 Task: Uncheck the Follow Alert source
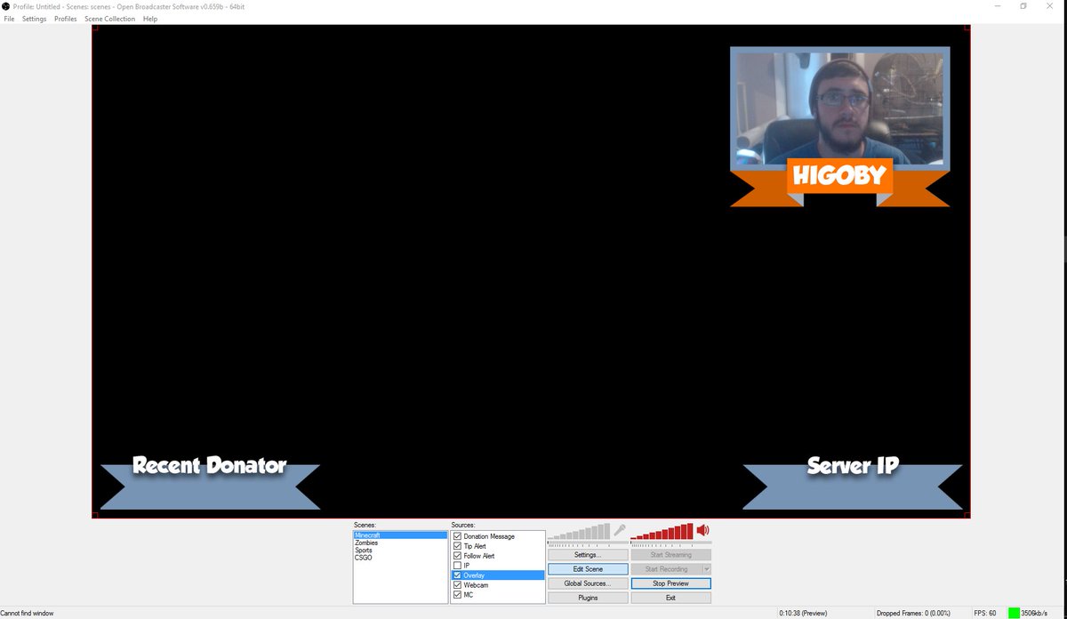click(x=457, y=556)
